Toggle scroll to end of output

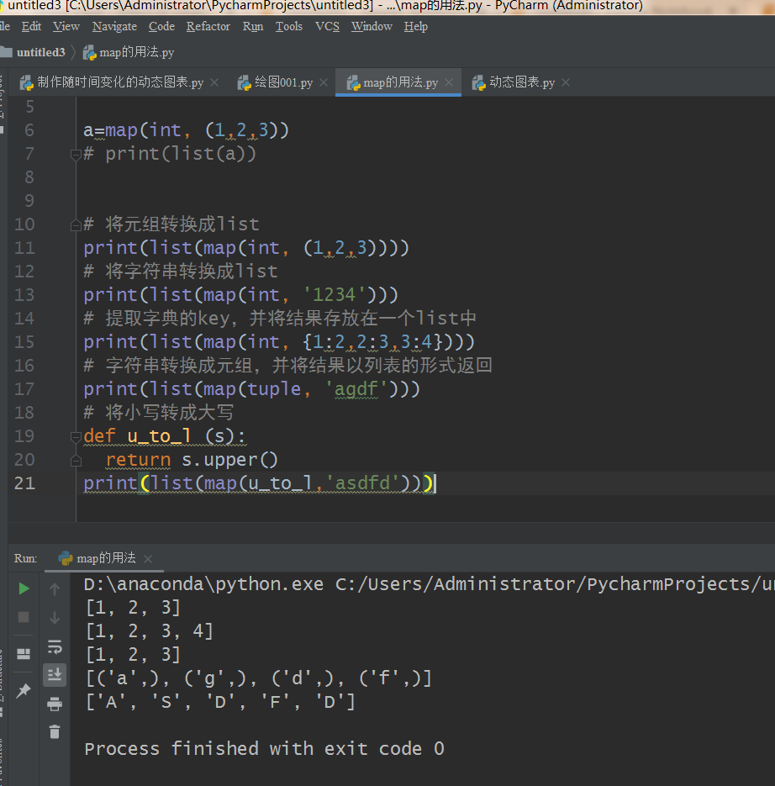pos(55,675)
